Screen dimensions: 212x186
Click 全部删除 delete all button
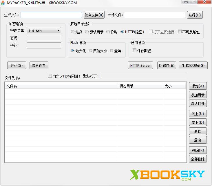(198, 159)
